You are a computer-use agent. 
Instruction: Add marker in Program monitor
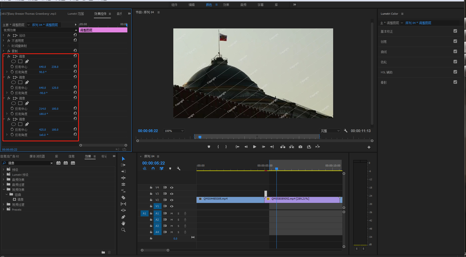(209, 147)
